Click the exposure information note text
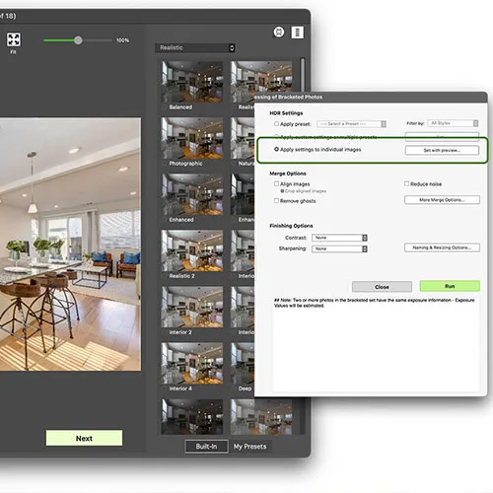Viewport: 493px width, 493px height. point(375,303)
